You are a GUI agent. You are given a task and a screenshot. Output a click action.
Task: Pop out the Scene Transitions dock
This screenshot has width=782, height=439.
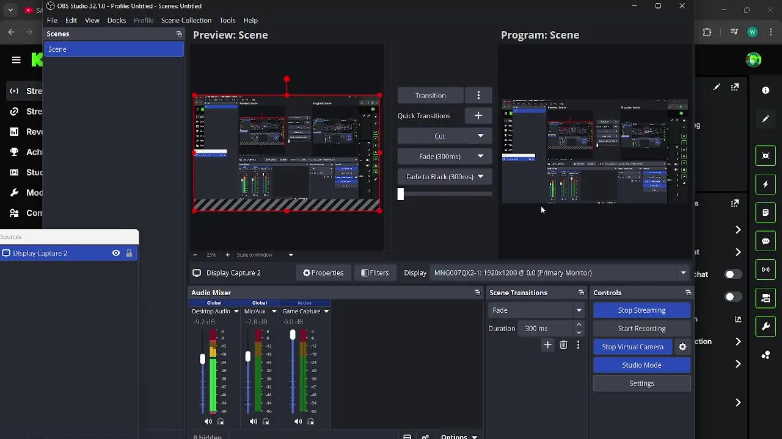581,293
